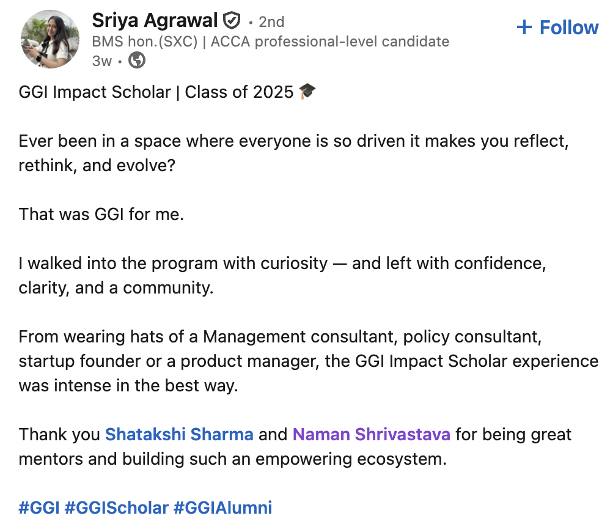The height and width of the screenshot is (521, 610).
Task: Open the #GGI hashtag
Action: (x=39, y=508)
